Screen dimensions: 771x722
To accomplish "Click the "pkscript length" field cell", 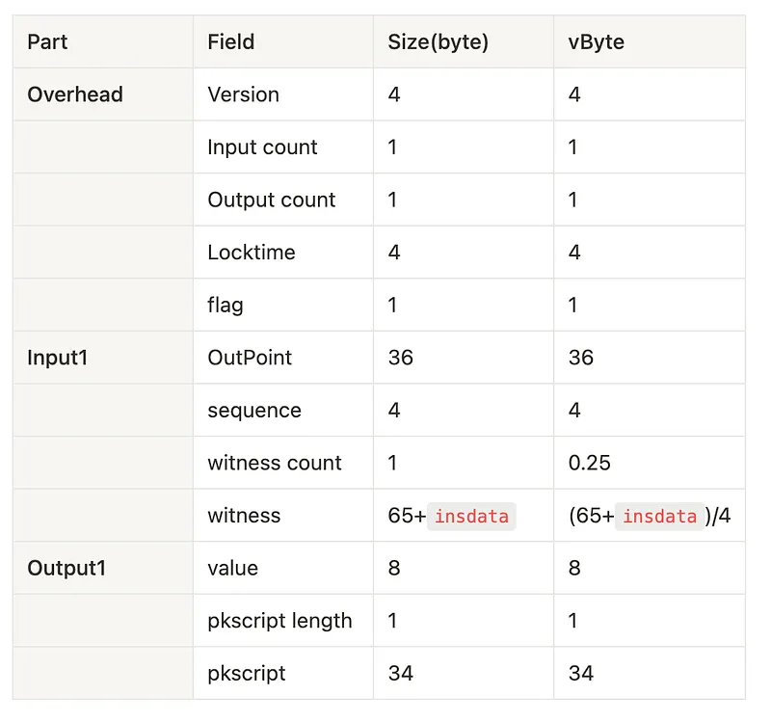I will point(279,621).
